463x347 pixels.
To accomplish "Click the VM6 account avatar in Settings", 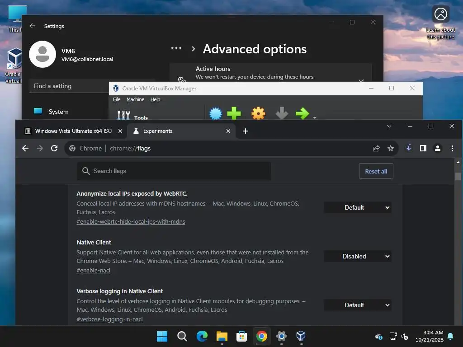I will coord(42,54).
